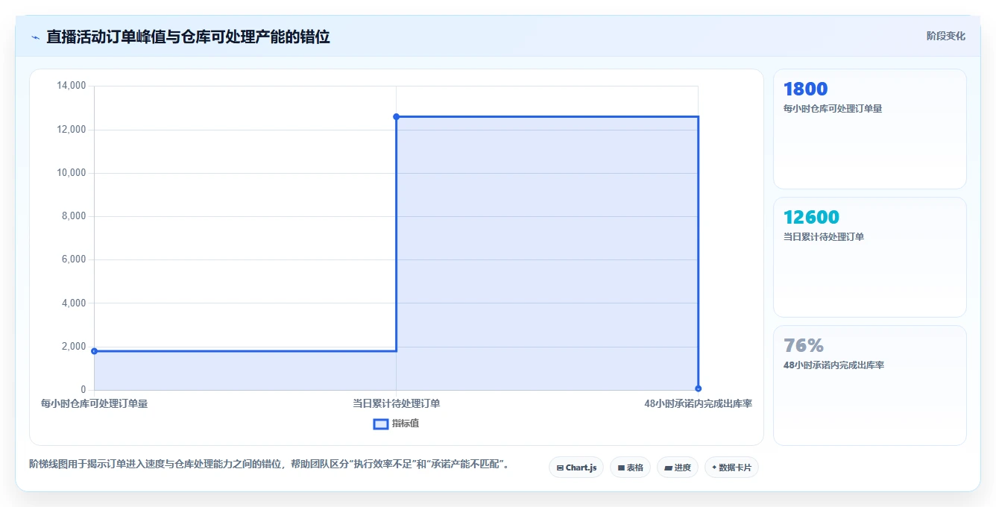Click the 1800 value in the stat card
The image size is (996, 507).
[x=805, y=89]
